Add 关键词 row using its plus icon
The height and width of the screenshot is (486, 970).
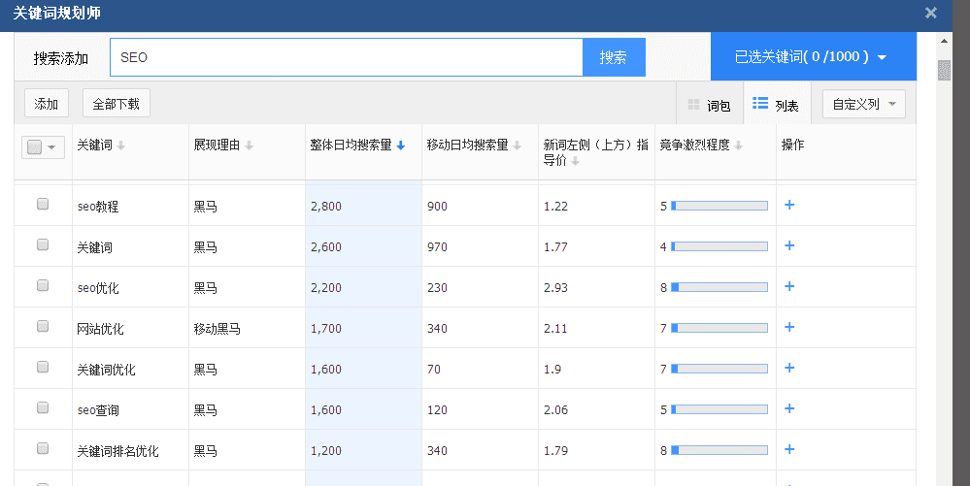(x=789, y=245)
